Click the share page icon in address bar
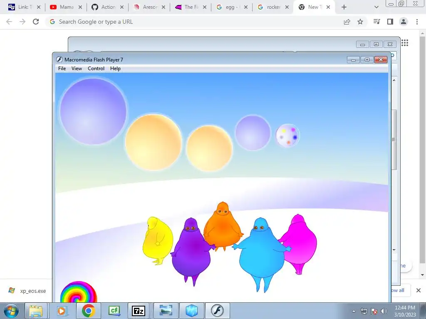Image resolution: width=426 pixels, height=319 pixels. click(x=347, y=22)
